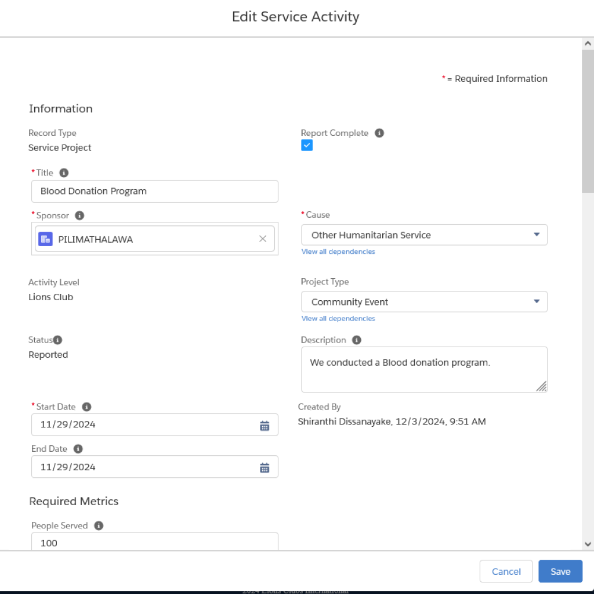Viewport: 594px width, 594px height.
Task: Show the End Date info icon
Action: 78,449
